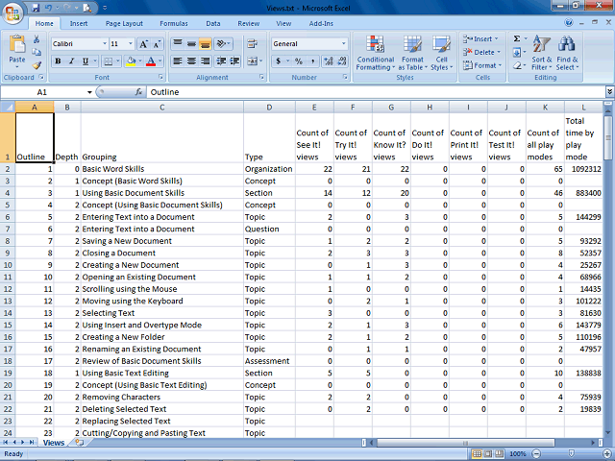The height and width of the screenshot is (461, 615).
Task: Click the Sort & Filter icon
Action: click(542, 53)
